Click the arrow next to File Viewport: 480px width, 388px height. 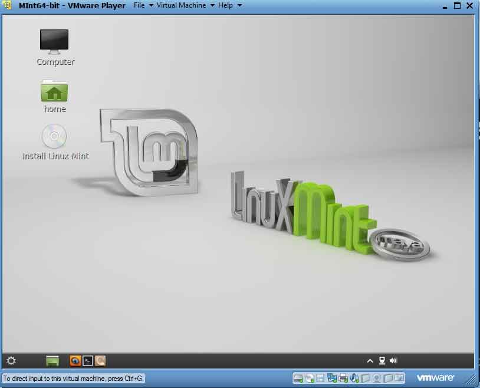[x=151, y=5]
